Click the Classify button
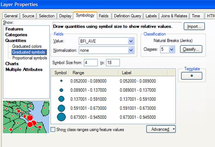This screenshot has height=147, width=215. (191, 49)
